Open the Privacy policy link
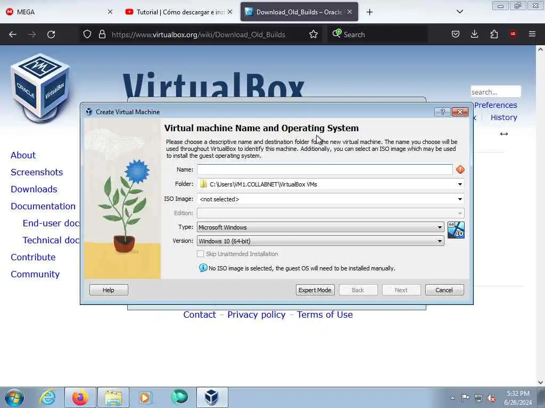This screenshot has height=408, width=545. click(x=257, y=314)
